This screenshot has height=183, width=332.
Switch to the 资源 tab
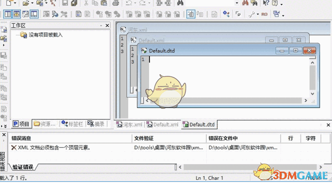pos(45,124)
